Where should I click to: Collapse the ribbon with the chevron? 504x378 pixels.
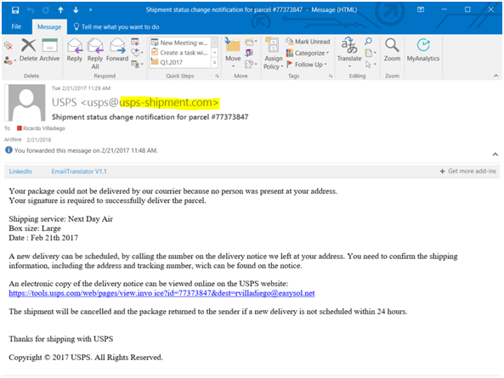pos(496,76)
